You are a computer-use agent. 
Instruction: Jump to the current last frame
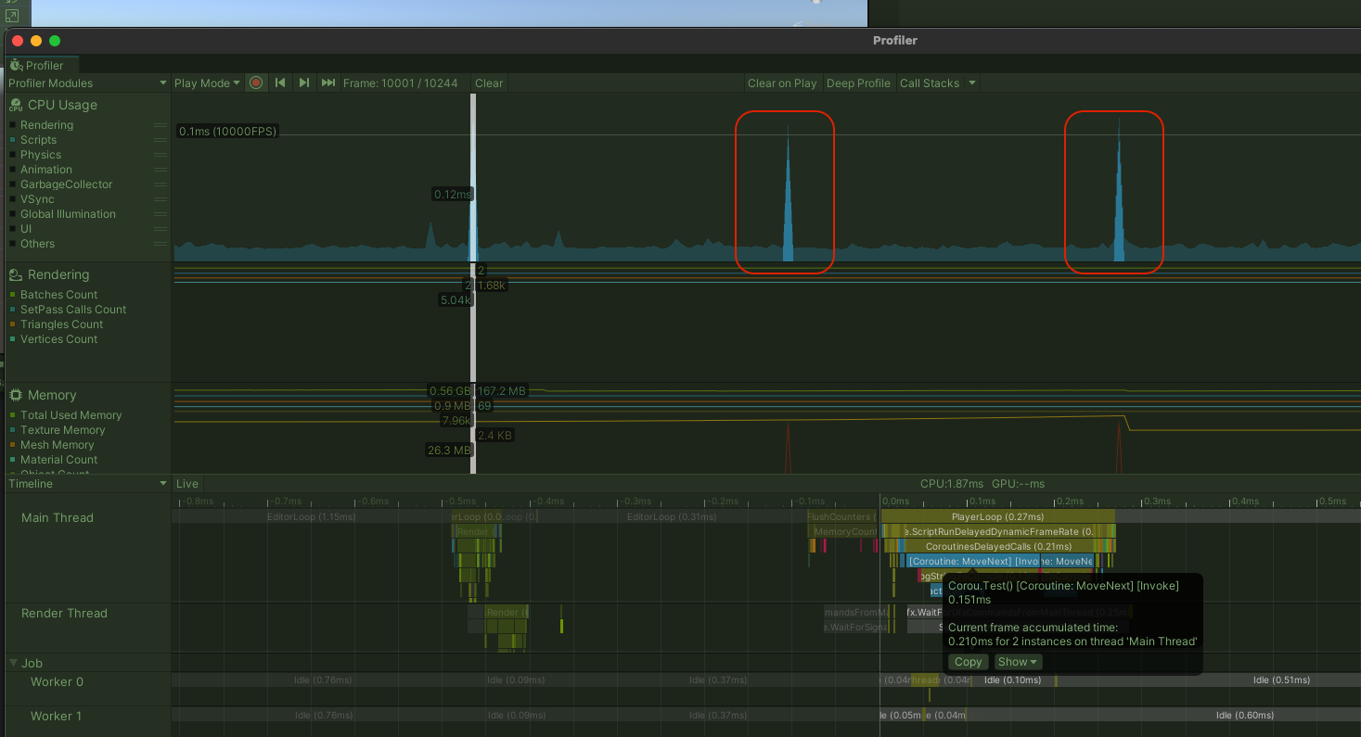tap(327, 83)
